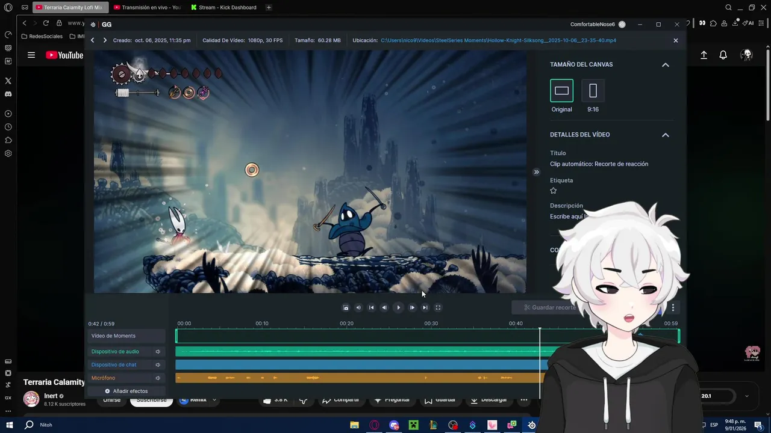Open a new browser tab
The width and height of the screenshot is (771, 433).
[269, 7]
